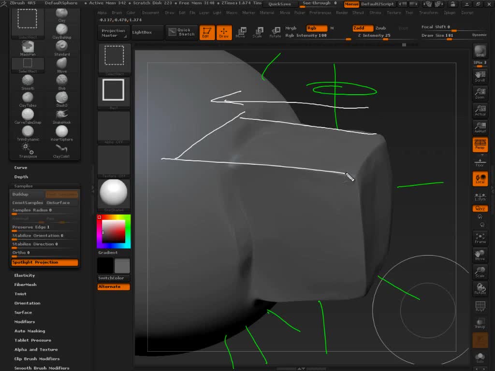Toggle Spotlight Projection
The image size is (495, 371).
(x=44, y=262)
